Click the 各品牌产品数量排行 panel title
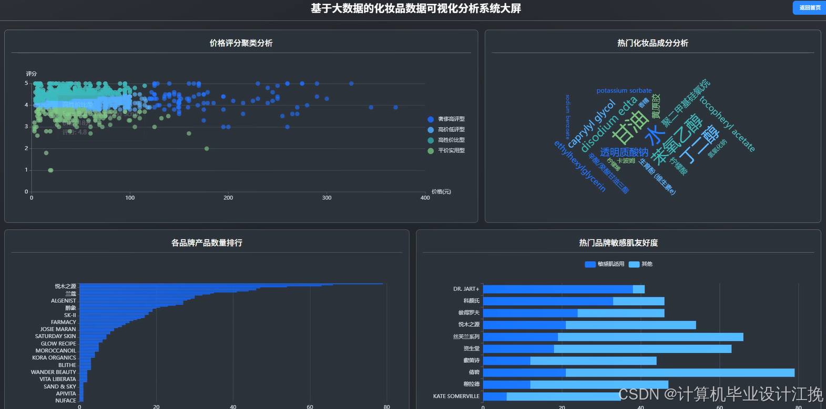The image size is (826, 409). pos(207,243)
